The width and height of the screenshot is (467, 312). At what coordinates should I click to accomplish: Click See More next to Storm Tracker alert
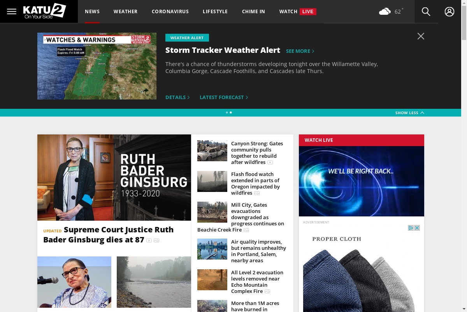point(300,51)
